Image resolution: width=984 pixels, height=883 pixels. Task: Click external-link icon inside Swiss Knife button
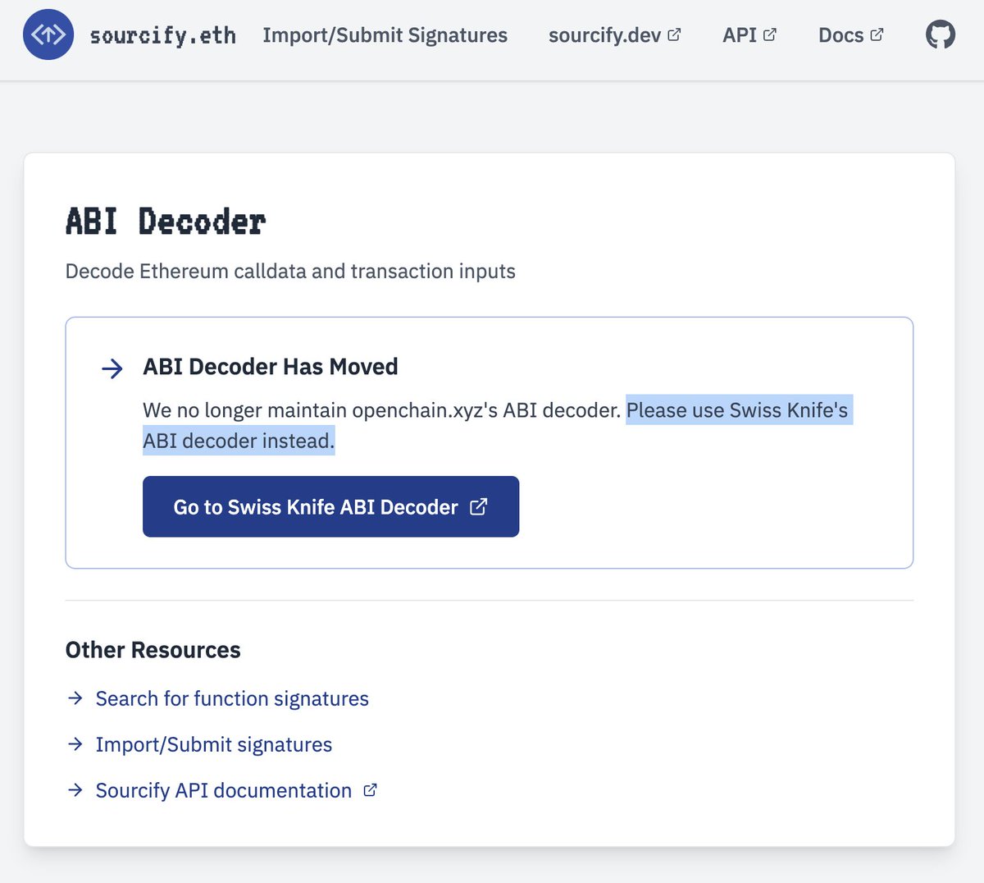click(x=479, y=506)
